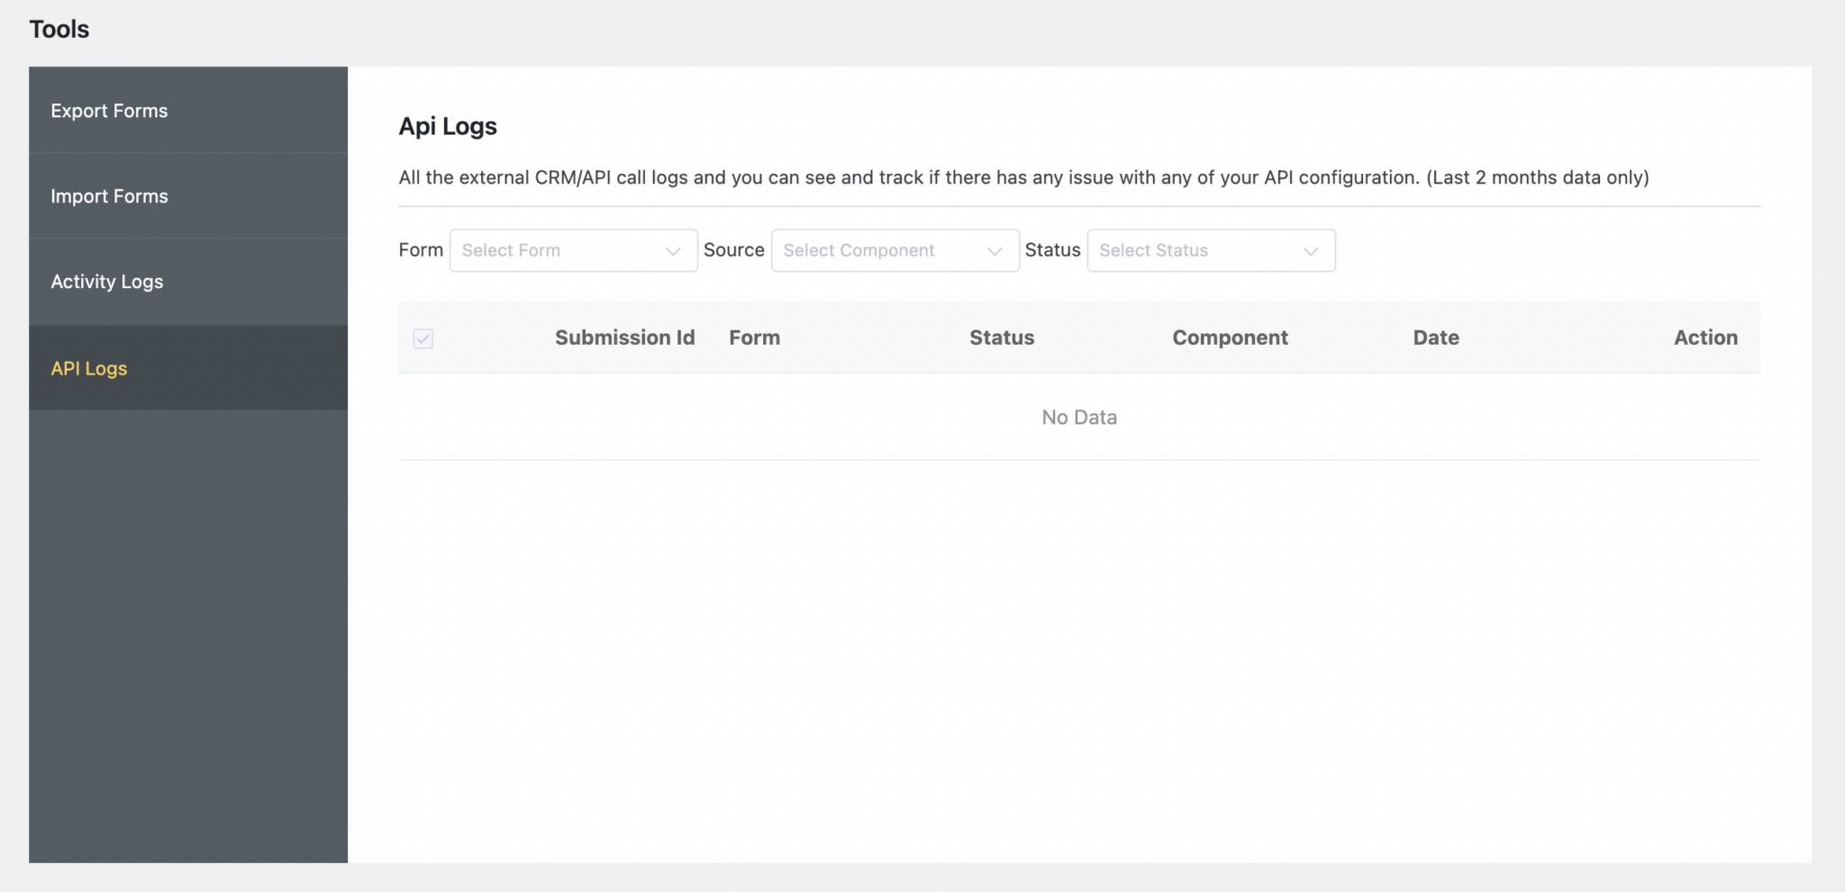
Task: Click the No Data message area
Action: point(1078,417)
